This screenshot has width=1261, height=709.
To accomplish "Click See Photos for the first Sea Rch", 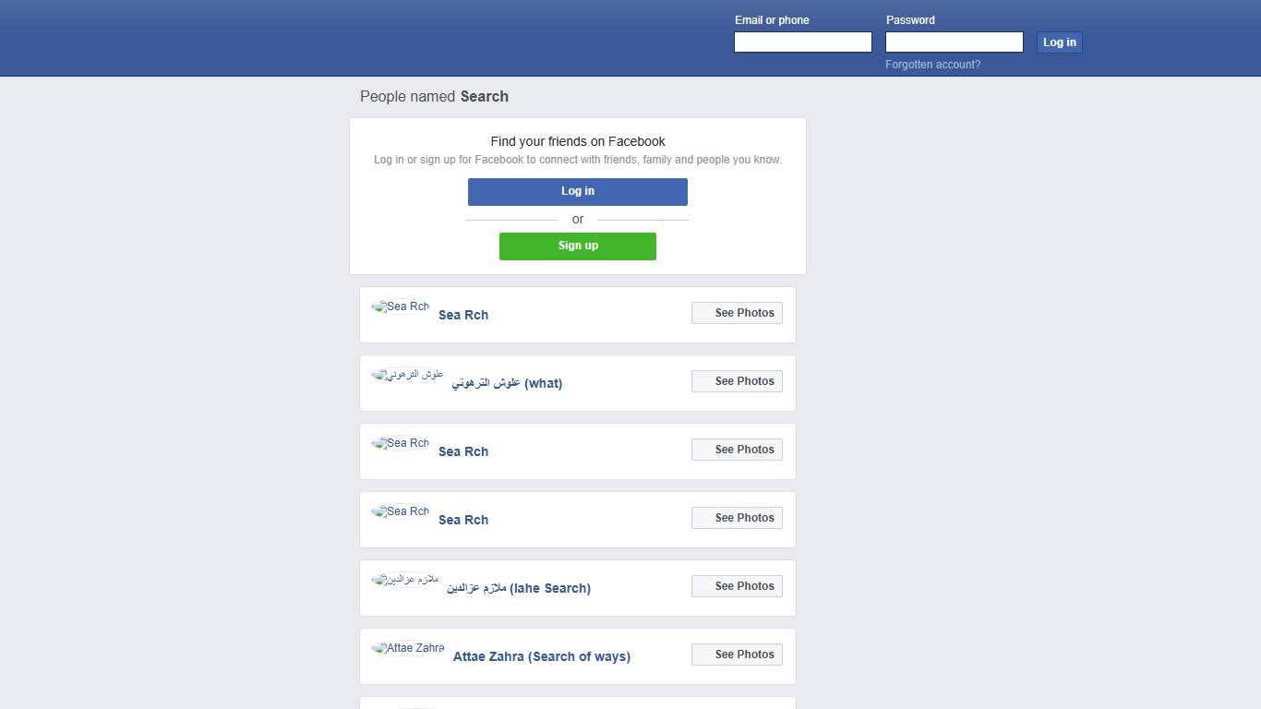I will tap(737, 312).
